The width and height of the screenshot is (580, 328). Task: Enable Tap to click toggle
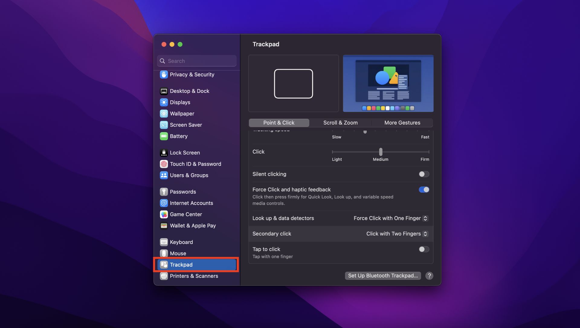pyautogui.click(x=424, y=249)
